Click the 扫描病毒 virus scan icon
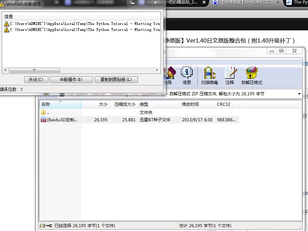The height and width of the screenshot is (231, 308). click(209, 76)
